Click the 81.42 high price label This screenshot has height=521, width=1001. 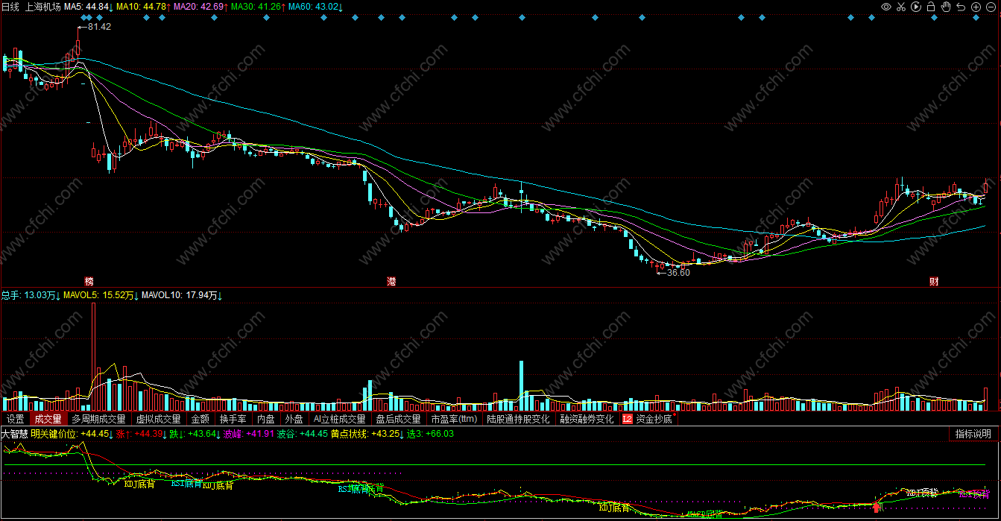[x=98, y=27]
